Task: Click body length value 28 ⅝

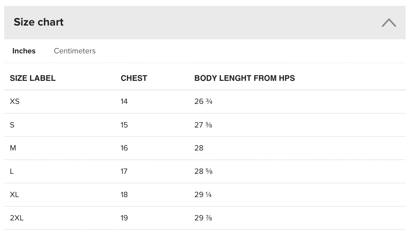Action: (203, 171)
